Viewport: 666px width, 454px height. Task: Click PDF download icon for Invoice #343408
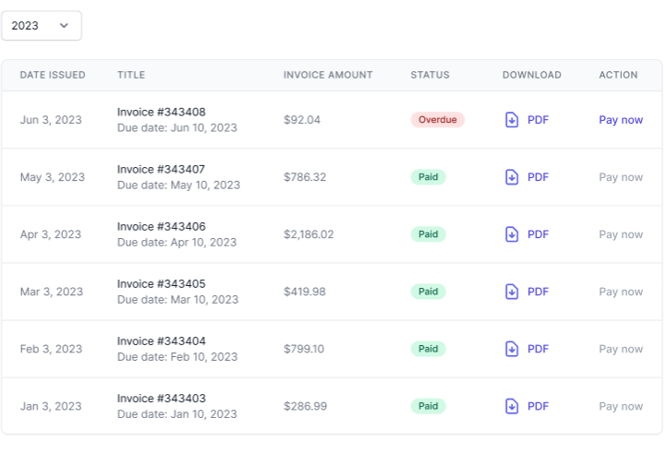pyautogui.click(x=512, y=120)
